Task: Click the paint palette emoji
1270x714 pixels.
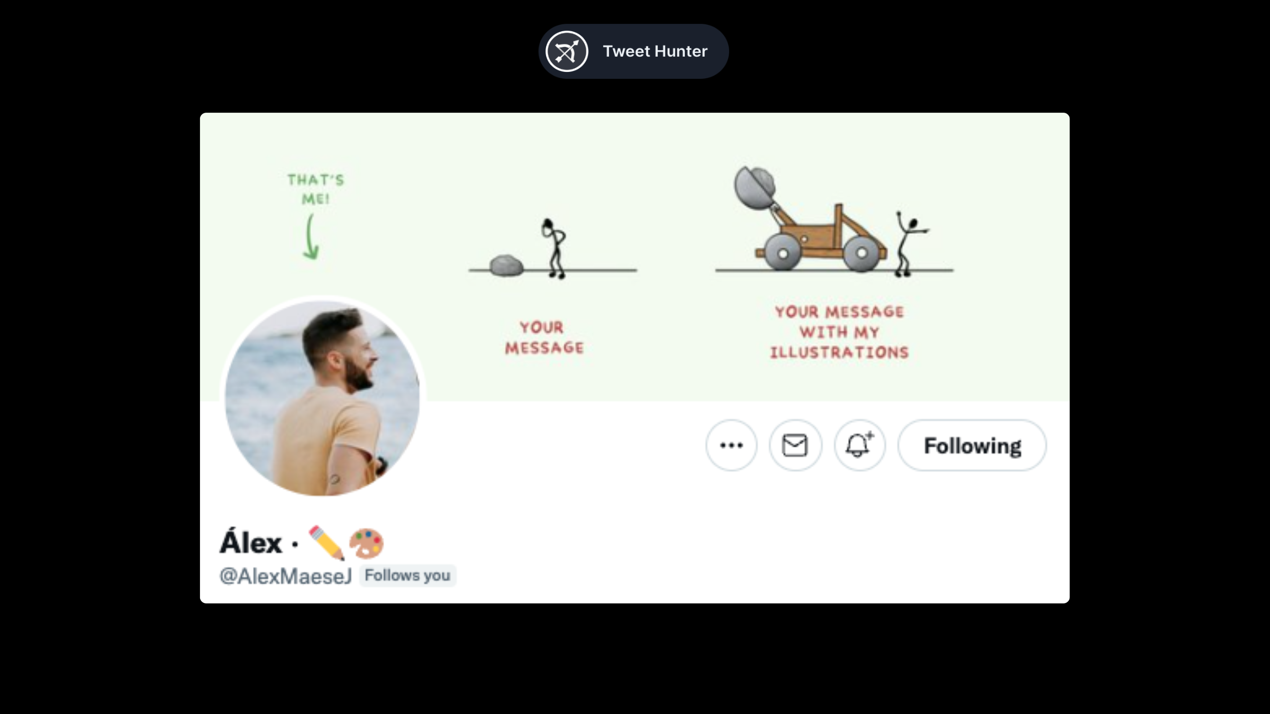Action: tap(366, 543)
